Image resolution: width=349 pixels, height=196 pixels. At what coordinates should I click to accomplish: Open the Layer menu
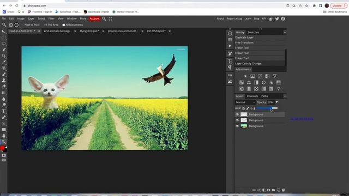click(31, 19)
